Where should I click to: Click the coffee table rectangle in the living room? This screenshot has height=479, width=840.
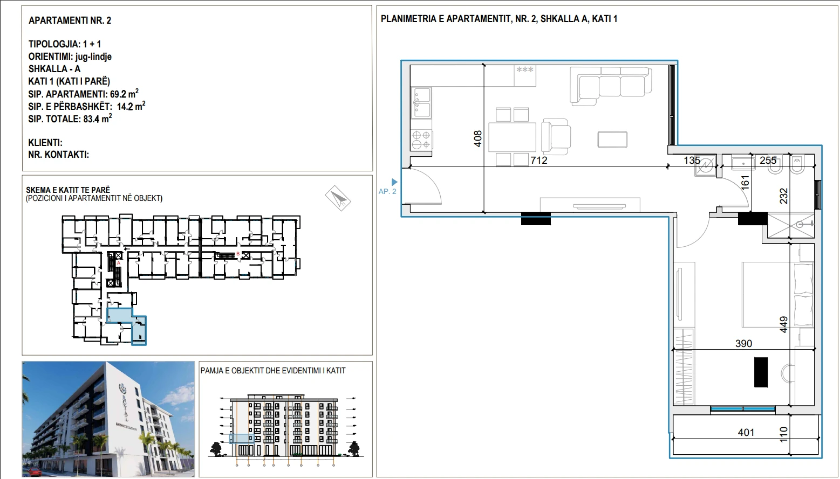click(612, 140)
